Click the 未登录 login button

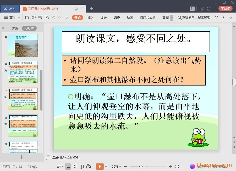point(225,8)
